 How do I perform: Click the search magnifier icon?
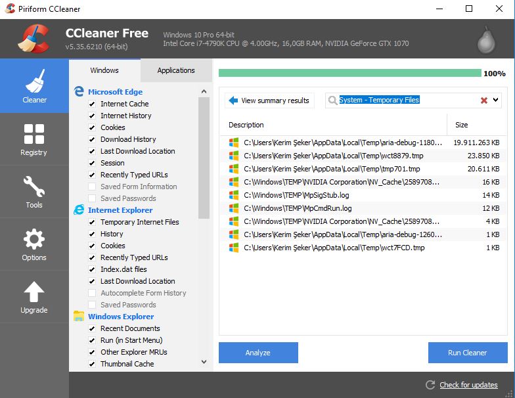tap(332, 100)
